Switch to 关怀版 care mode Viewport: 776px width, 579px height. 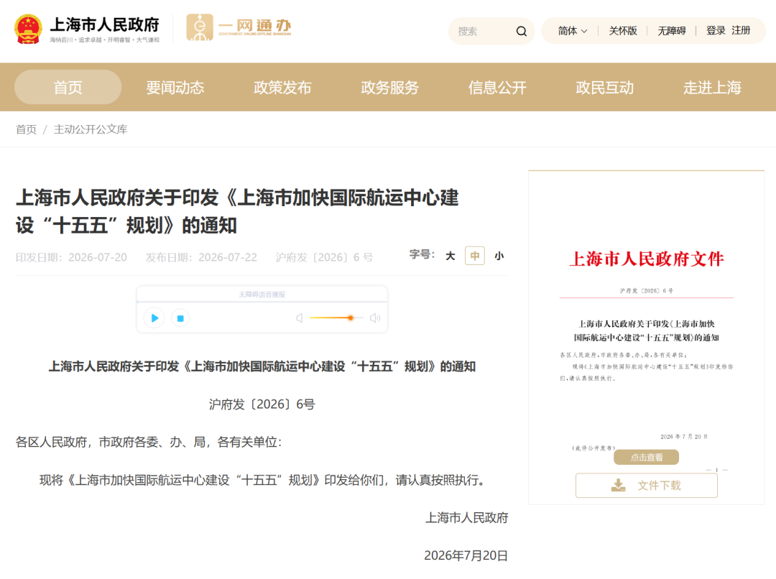pyautogui.click(x=622, y=31)
